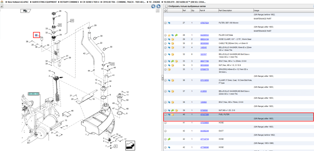
Task: Click green arrow icon for FILLER CAP row
Action: (176, 35)
